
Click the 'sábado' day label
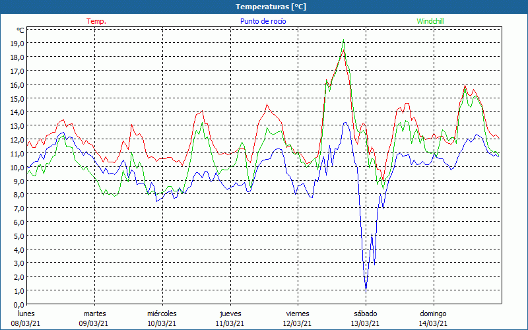tap(366, 313)
